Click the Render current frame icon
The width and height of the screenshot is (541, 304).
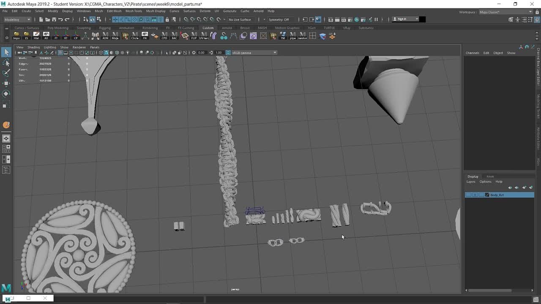337,19
